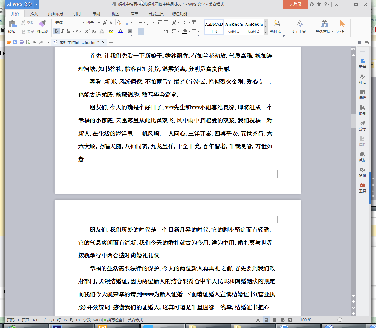The height and width of the screenshot is (328, 376).
Task: Click the Copy (复制) button
Action: coord(28,31)
